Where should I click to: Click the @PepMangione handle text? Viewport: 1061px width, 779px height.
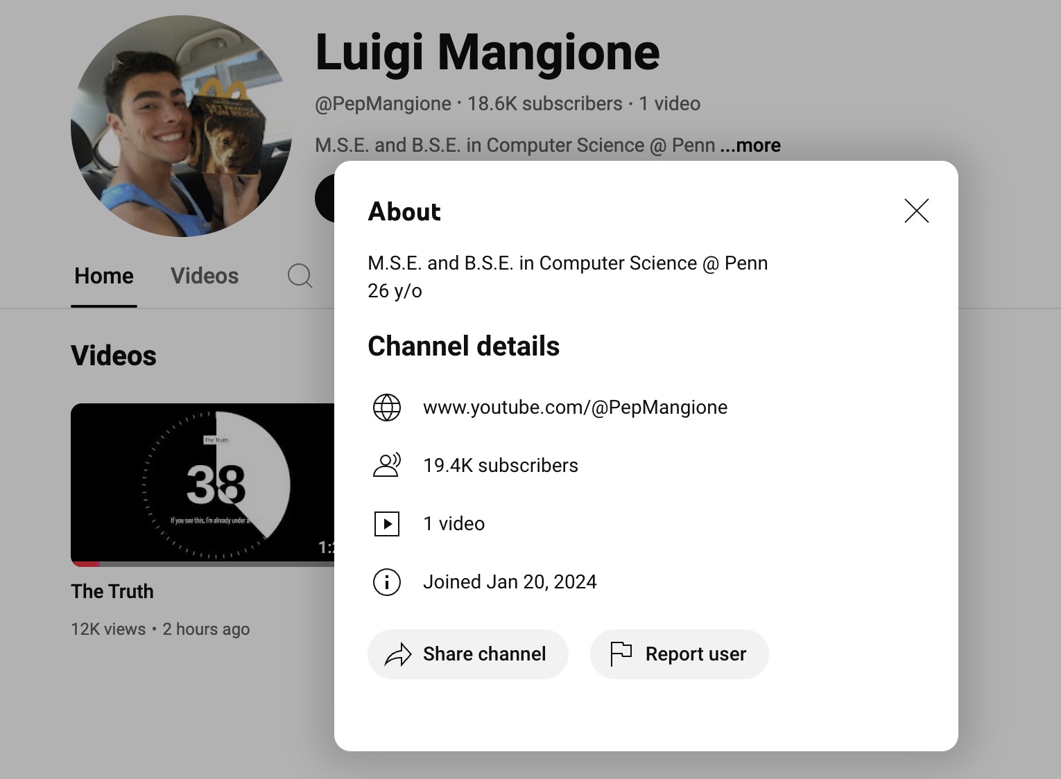point(381,103)
